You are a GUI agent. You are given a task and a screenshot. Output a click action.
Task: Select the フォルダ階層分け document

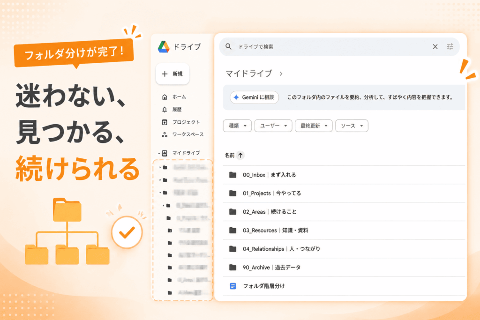point(344,286)
